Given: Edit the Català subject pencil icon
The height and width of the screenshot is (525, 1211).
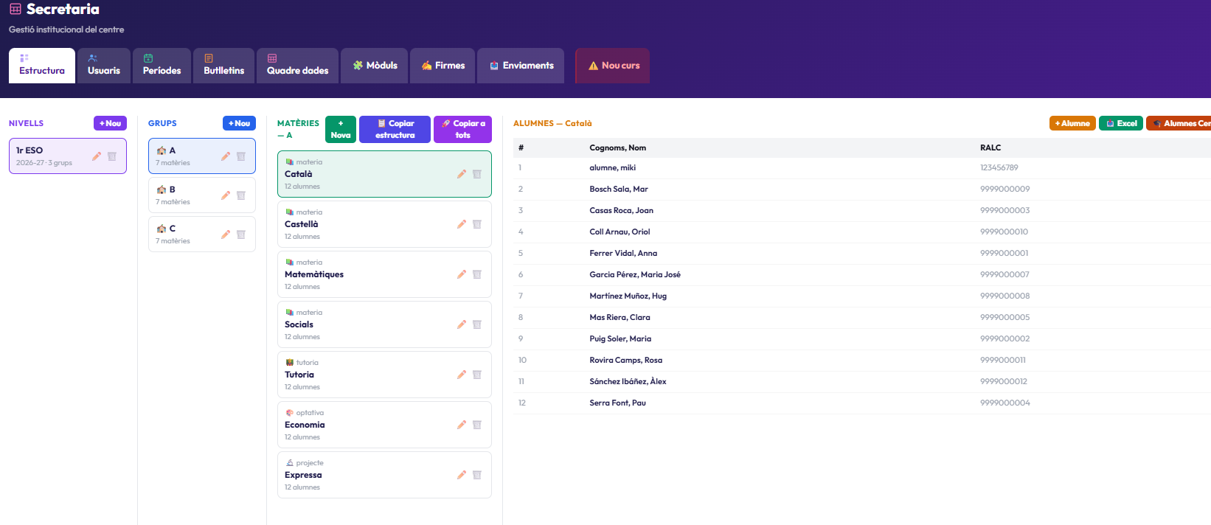Looking at the screenshot, I should 462,174.
